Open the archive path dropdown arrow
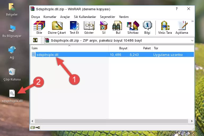204x136 pixels. click(x=192, y=41)
